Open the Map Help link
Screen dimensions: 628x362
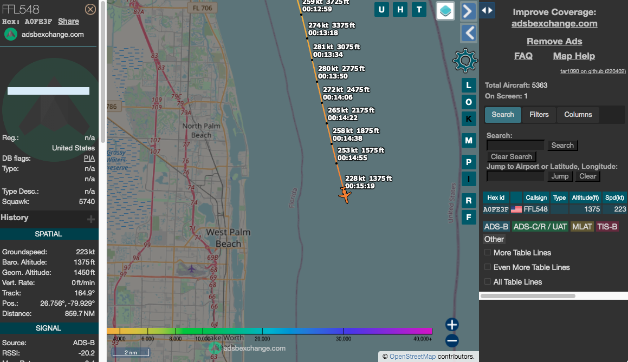tap(573, 56)
